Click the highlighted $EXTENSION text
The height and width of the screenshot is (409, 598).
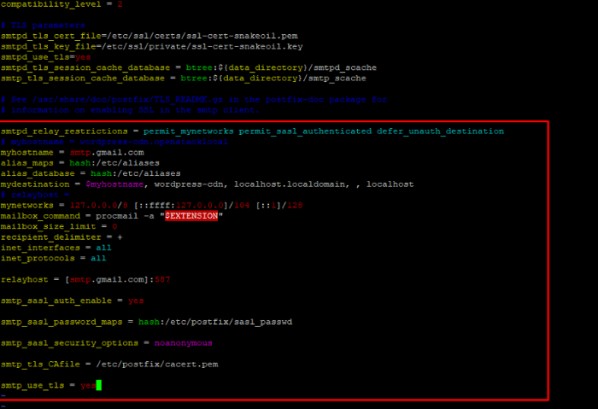(191, 216)
